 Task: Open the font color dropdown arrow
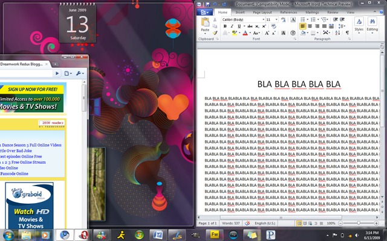tap(250, 33)
